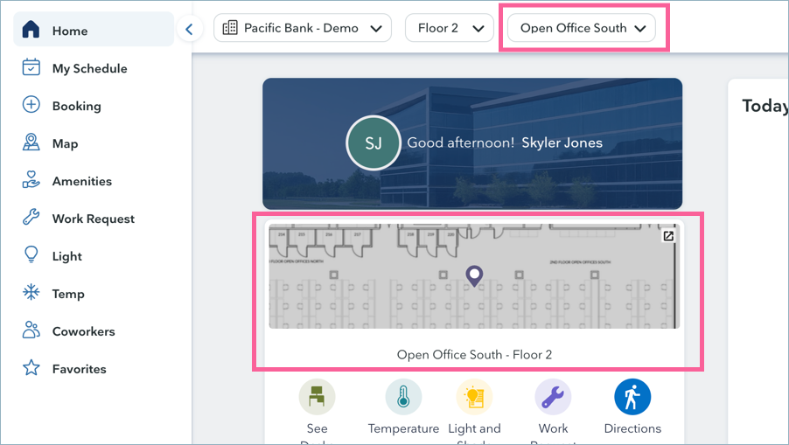Click the location pin on floor map
This screenshot has height=445, width=789.
[x=474, y=276]
